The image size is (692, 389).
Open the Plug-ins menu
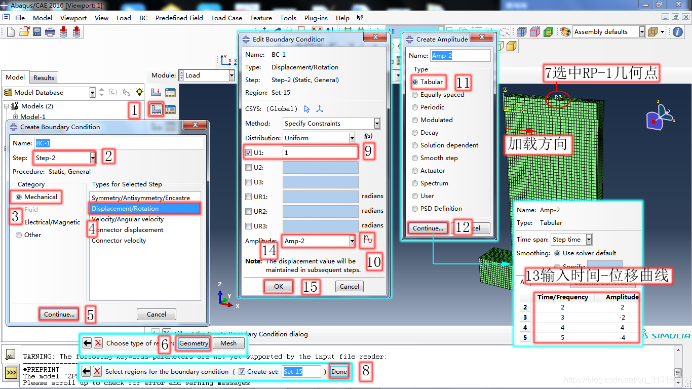[x=317, y=18]
